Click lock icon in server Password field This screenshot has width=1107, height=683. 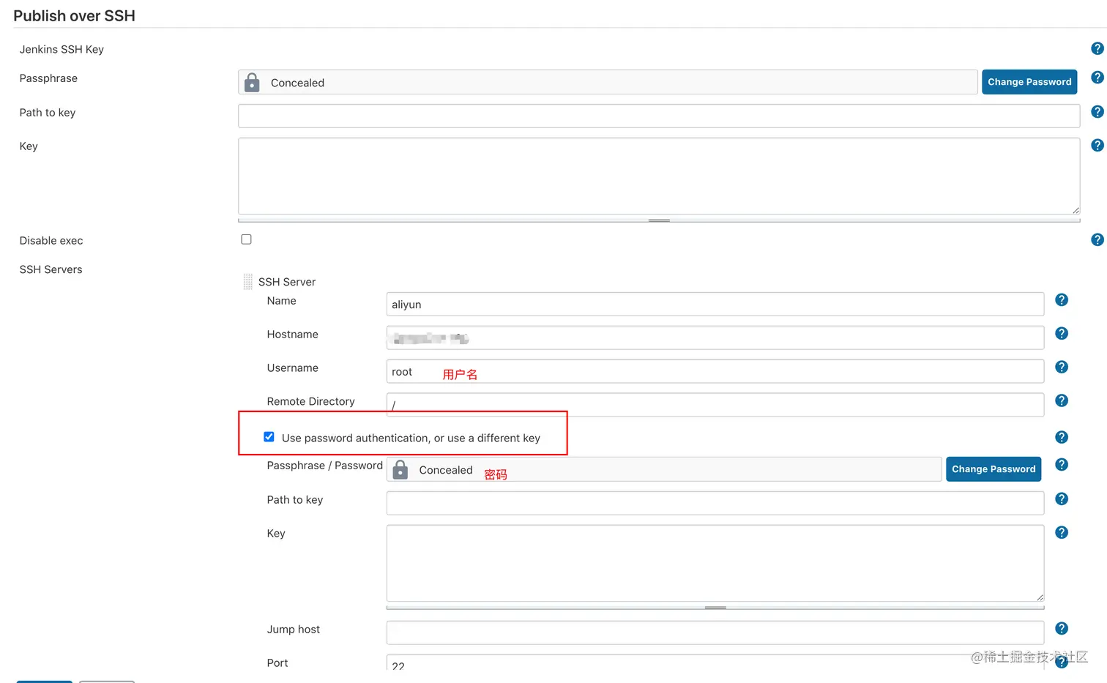click(x=400, y=469)
